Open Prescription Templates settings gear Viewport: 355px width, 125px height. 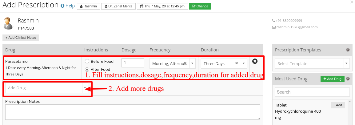[x=348, y=50]
